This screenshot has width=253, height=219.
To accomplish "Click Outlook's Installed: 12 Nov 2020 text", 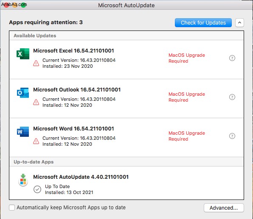I will coord(67,105).
